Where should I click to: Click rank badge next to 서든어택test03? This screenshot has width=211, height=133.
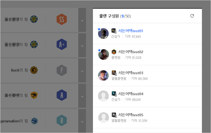(x=114, y=73)
